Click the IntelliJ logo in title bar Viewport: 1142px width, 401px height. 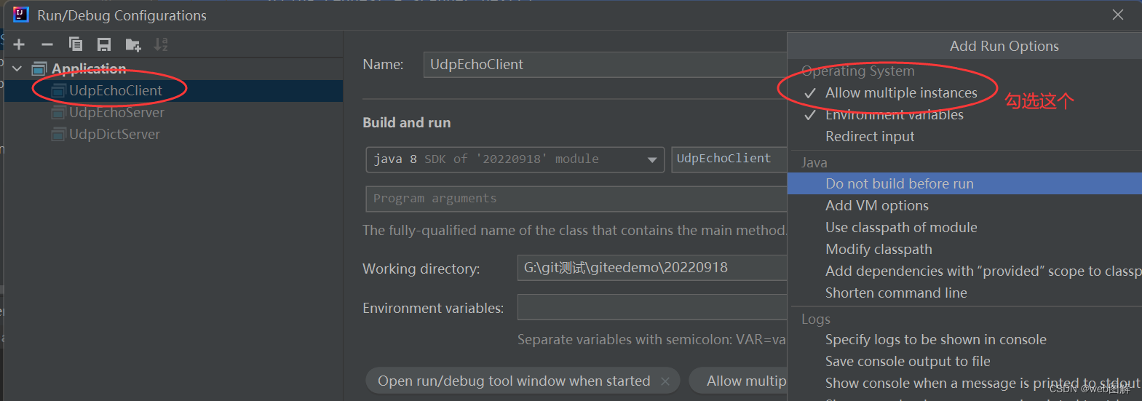pos(20,15)
